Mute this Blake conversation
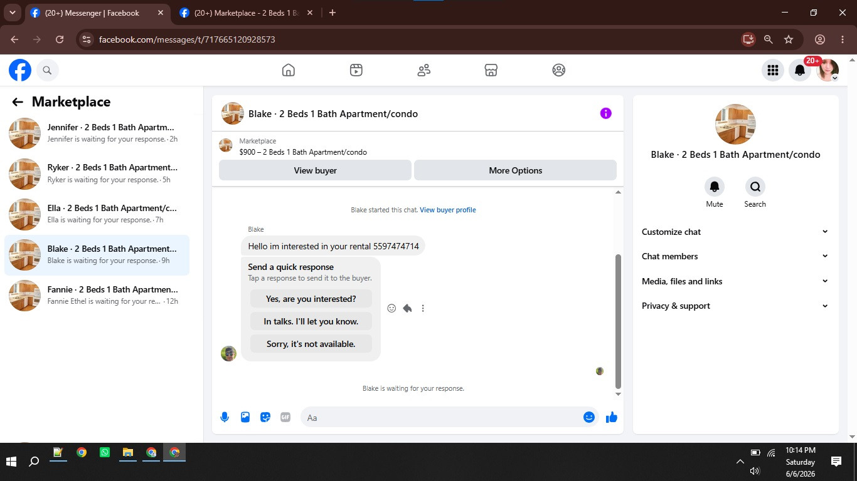The height and width of the screenshot is (481, 857). click(x=715, y=187)
